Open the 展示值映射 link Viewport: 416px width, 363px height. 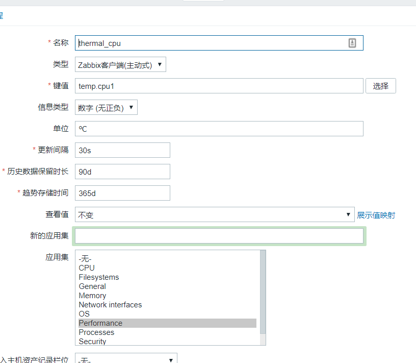click(x=376, y=215)
